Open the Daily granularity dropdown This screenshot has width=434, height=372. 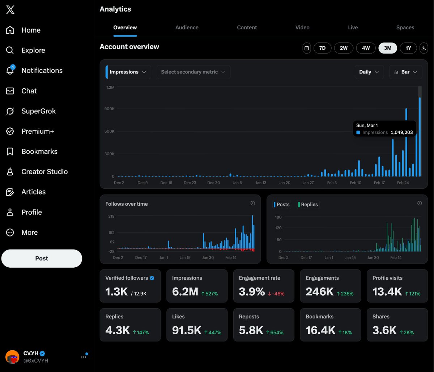point(369,72)
